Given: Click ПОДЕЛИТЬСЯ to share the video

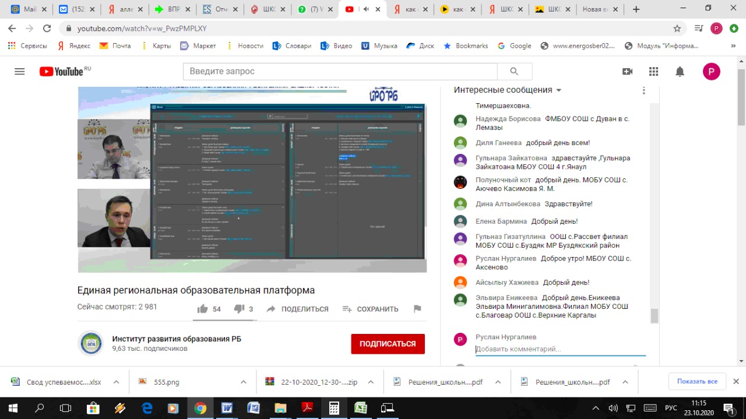Looking at the screenshot, I should [298, 309].
